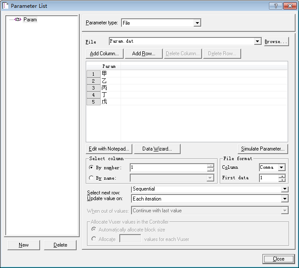Open When out of values dropdown
This screenshot has height=268, width=299.
click(x=285, y=211)
